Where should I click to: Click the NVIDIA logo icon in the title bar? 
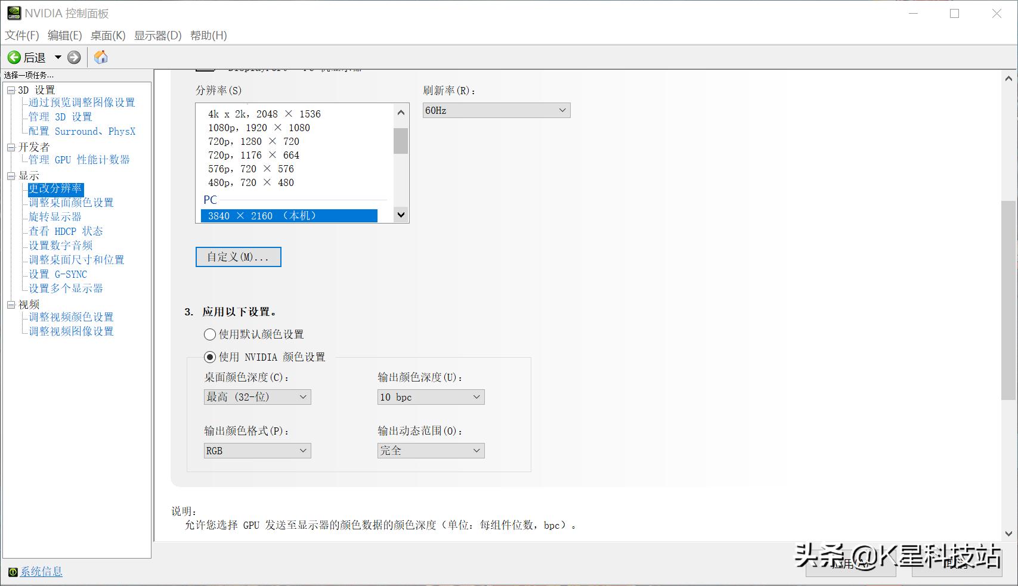click(x=13, y=13)
